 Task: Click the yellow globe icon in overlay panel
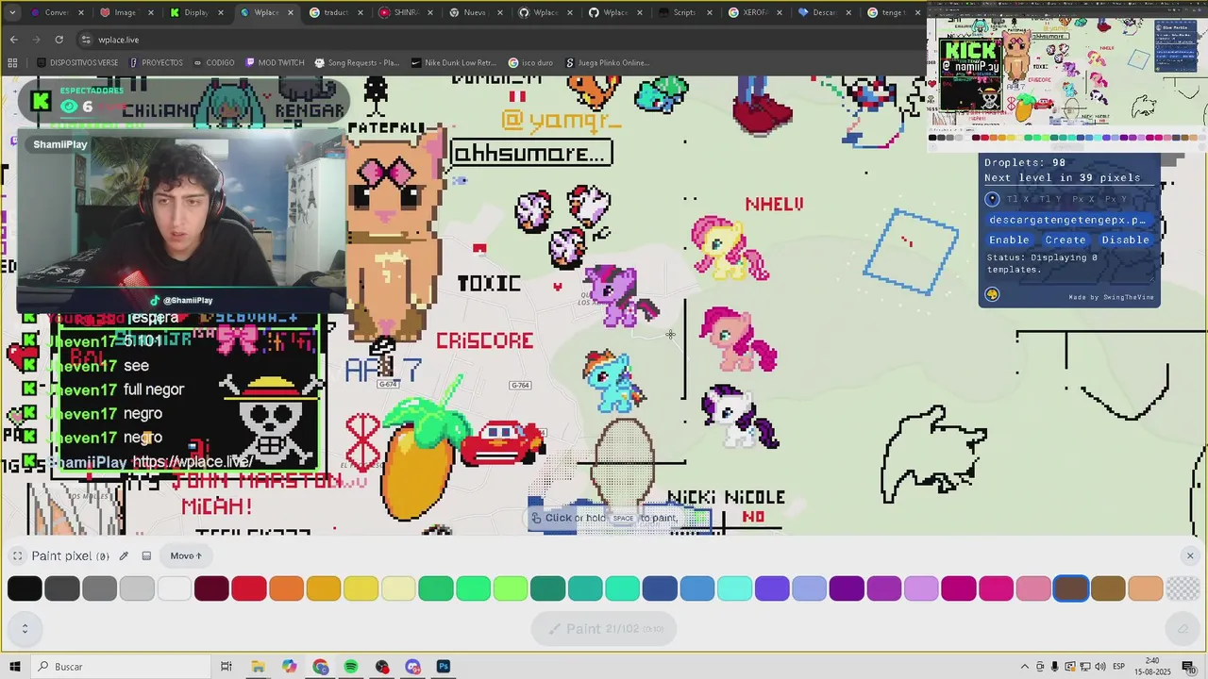pos(992,294)
